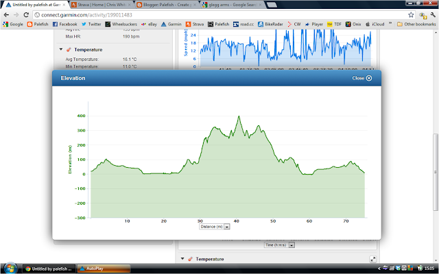Open the iCloud bookmark

pos(375,25)
